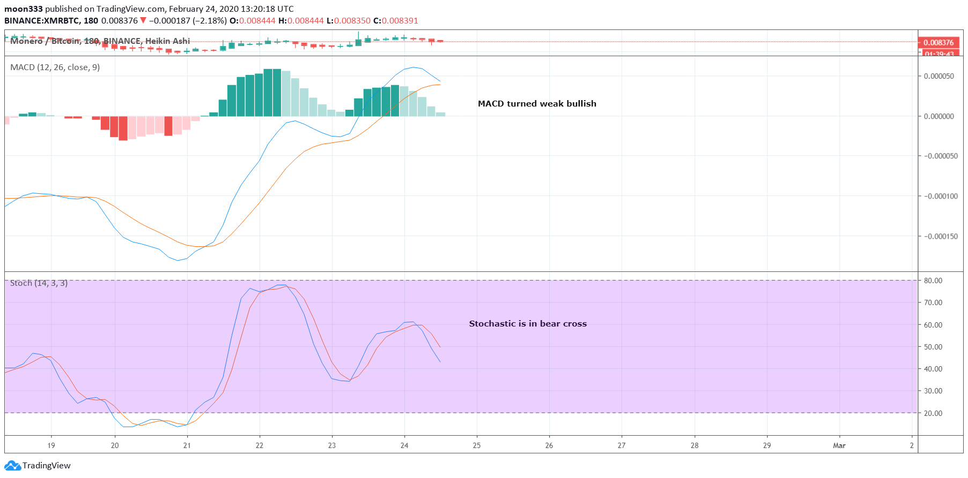Click the −0.000150 MACD axis label

pyautogui.click(x=941, y=237)
